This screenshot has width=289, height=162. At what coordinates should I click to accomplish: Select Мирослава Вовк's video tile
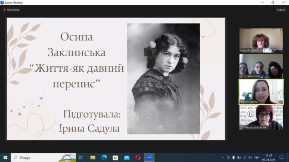coord(261,117)
